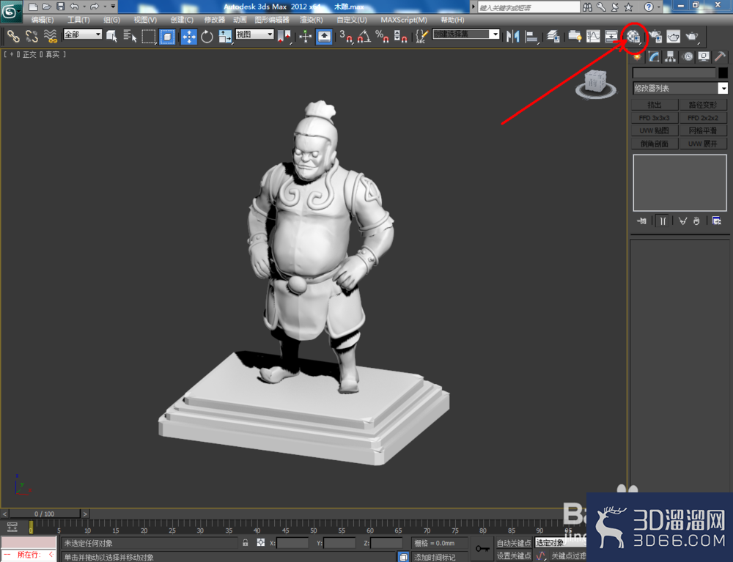Screen dimensions: 733x562
Task: Open the quick access toolbar customize dropdown
Action: (x=113, y=7)
